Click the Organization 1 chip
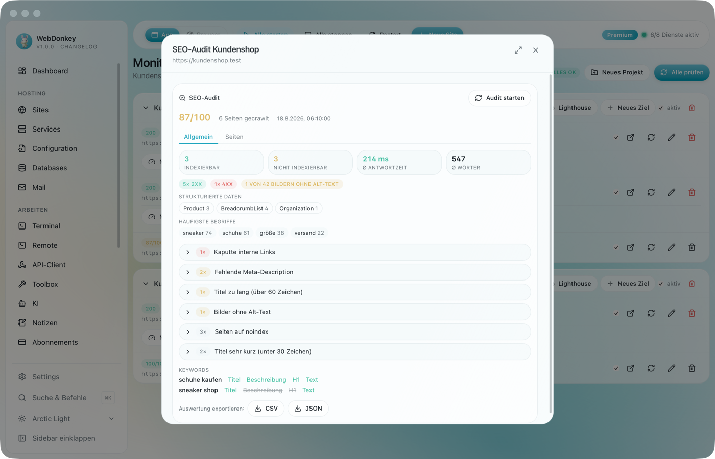 point(299,208)
